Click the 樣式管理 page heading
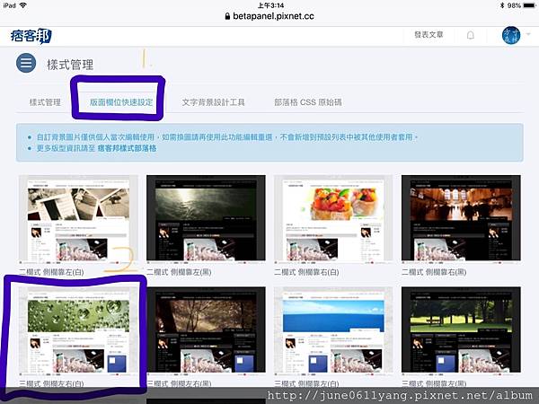 [x=70, y=65]
